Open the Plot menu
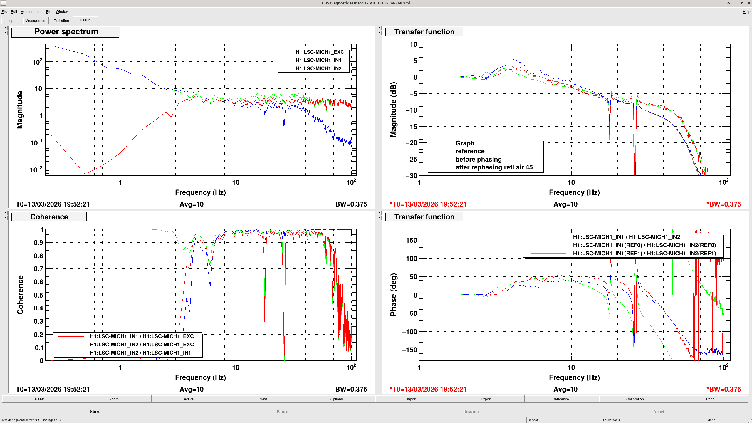The image size is (752, 423). tap(49, 12)
